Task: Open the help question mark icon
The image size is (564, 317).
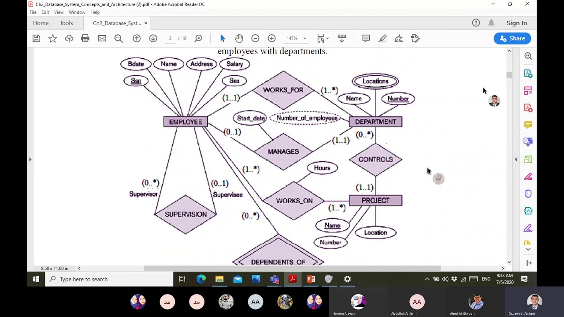Action: point(476,23)
